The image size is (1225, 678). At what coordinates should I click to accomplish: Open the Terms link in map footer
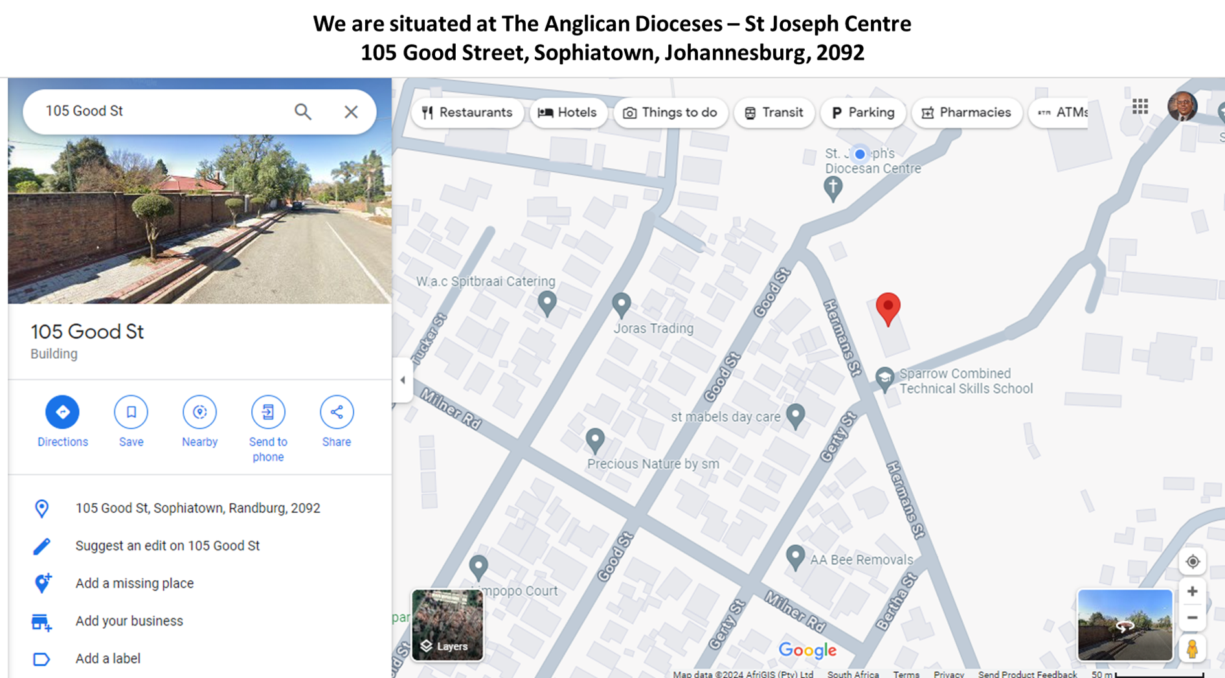click(x=906, y=674)
